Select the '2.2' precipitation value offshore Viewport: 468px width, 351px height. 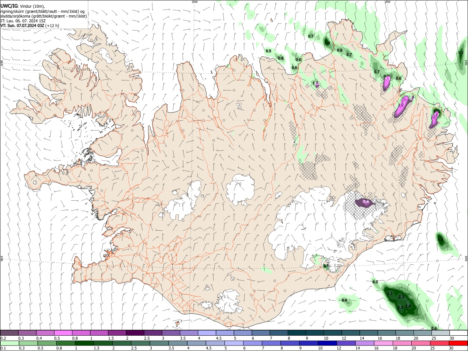click(x=401, y=297)
